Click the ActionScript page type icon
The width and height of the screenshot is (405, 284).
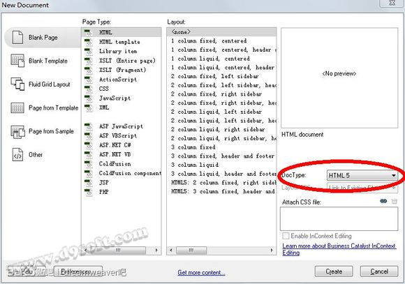pos(89,80)
